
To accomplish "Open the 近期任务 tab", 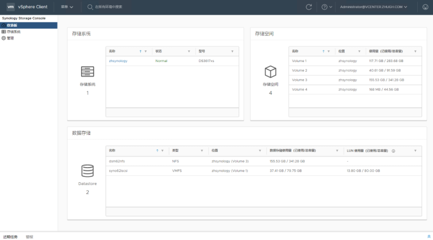I will coord(10,237).
